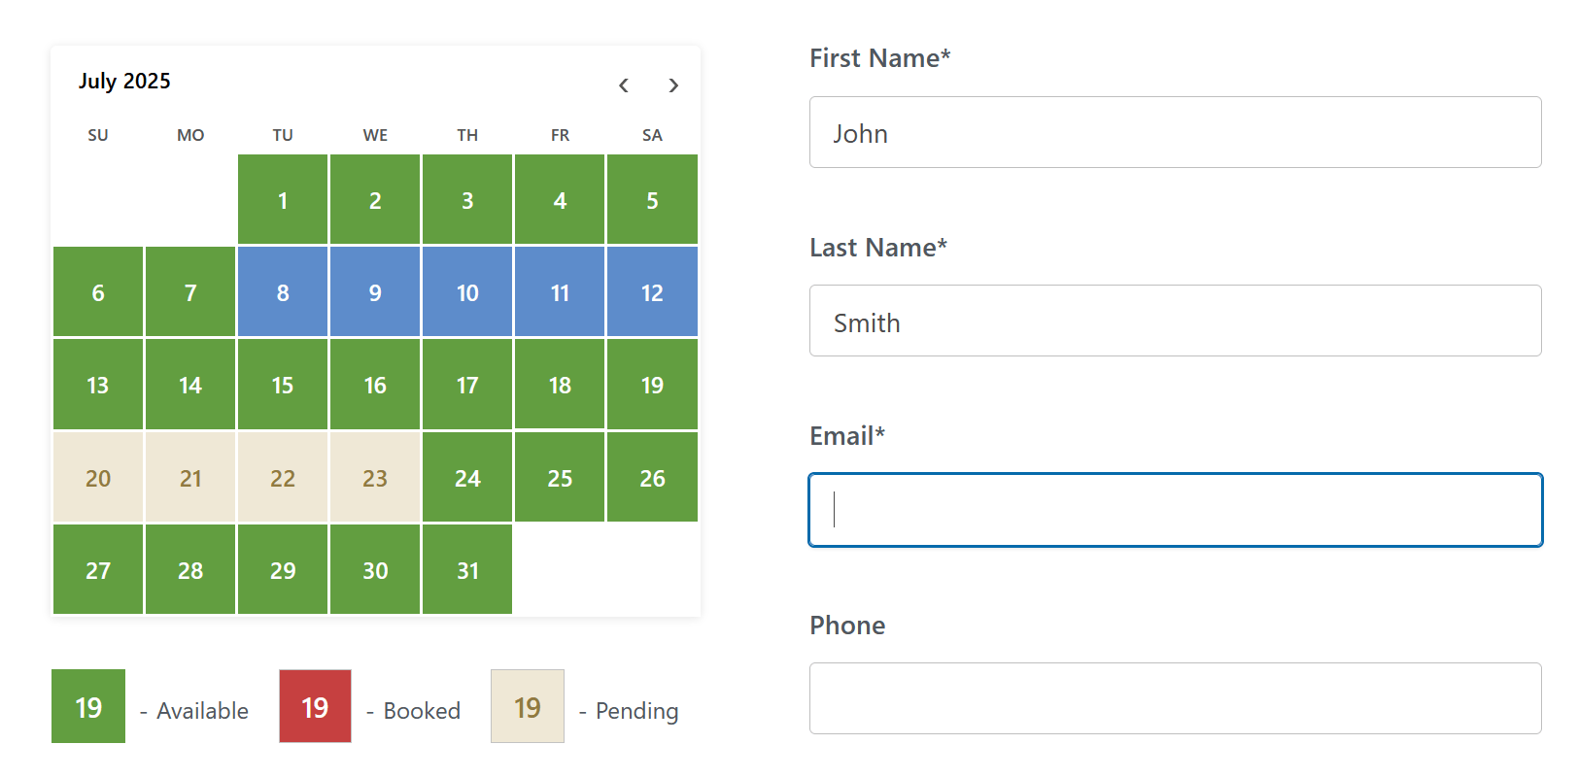Click the Email input field
Image resolution: width=1578 pixels, height=778 pixels.
(x=1175, y=510)
